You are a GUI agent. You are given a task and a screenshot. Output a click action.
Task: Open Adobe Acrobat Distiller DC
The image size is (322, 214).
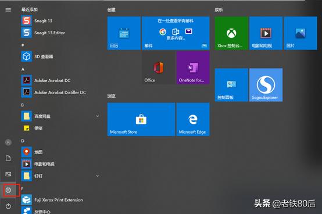(x=61, y=92)
